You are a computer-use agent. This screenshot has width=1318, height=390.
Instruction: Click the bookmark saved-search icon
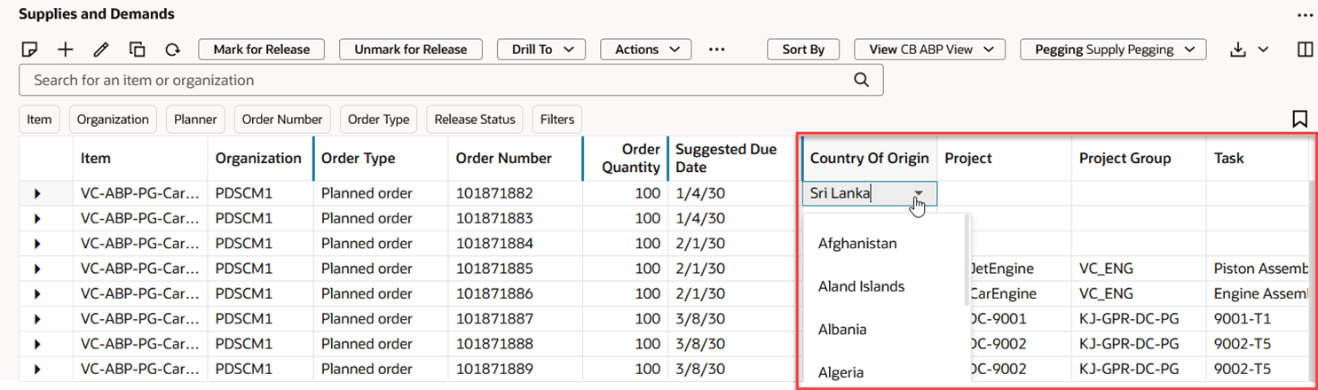point(1300,119)
